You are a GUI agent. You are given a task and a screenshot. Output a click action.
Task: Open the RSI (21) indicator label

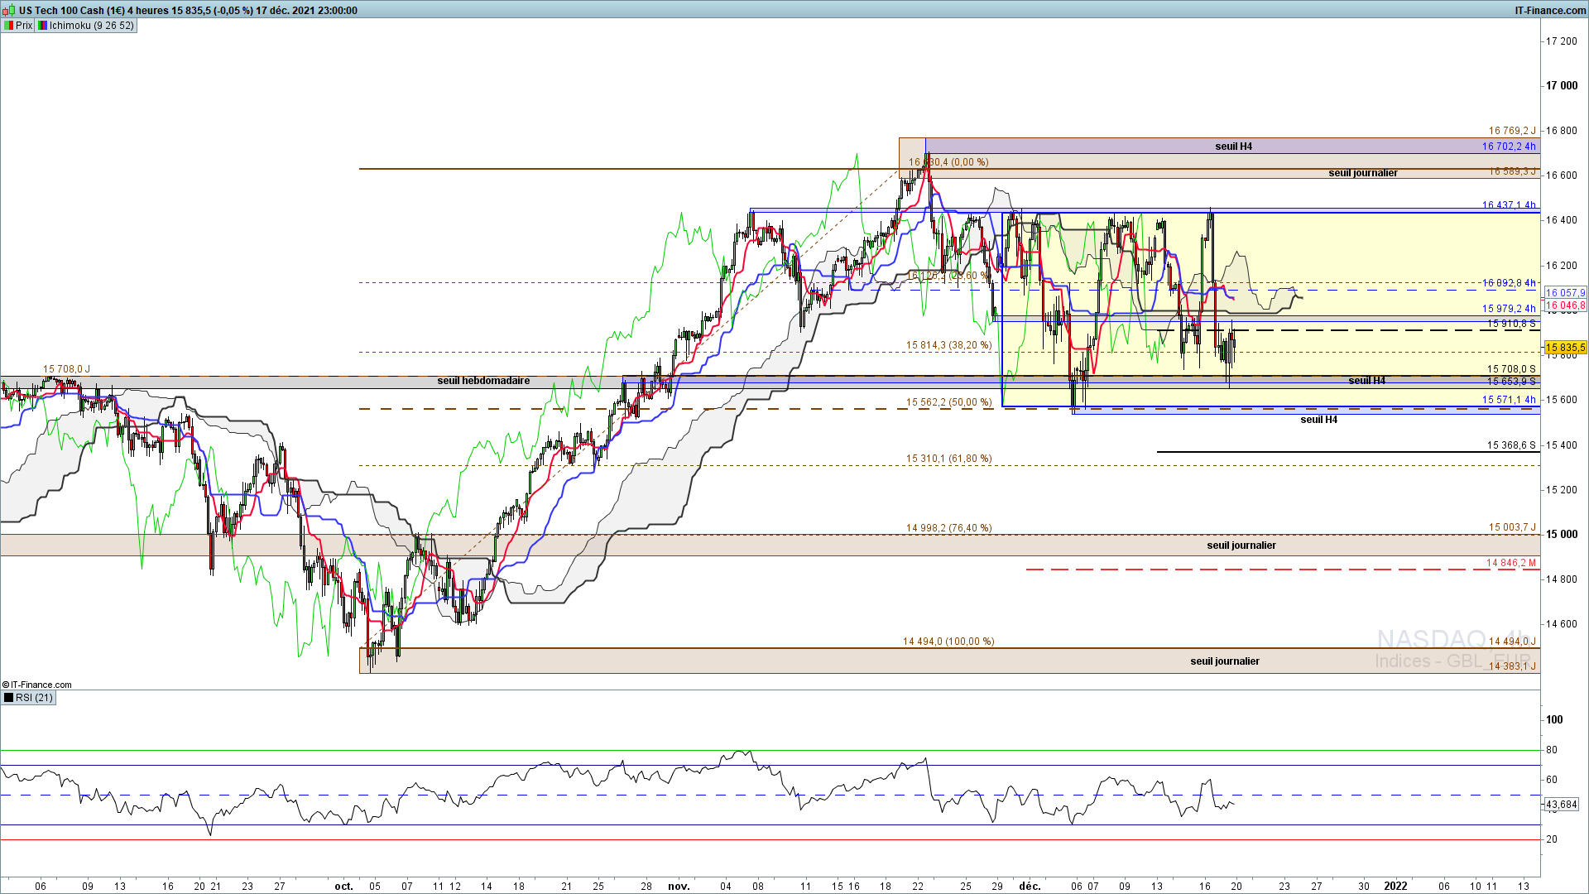tap(34, 698)
